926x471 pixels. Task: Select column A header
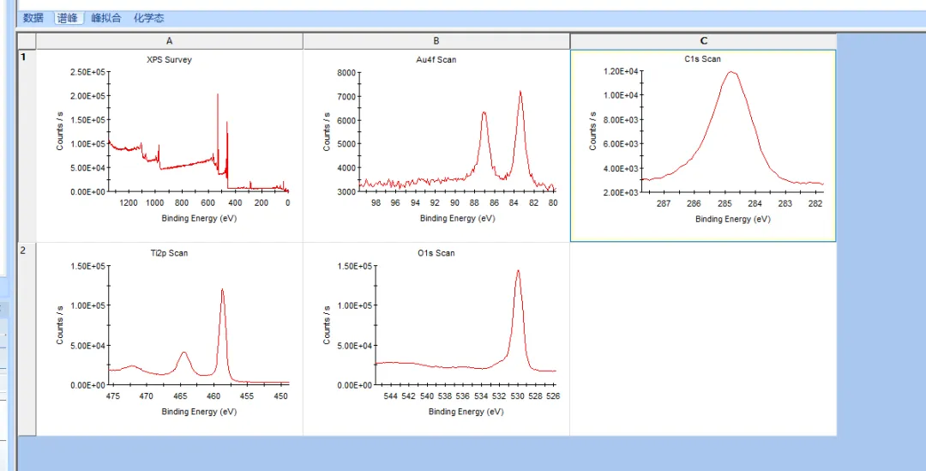170,41
